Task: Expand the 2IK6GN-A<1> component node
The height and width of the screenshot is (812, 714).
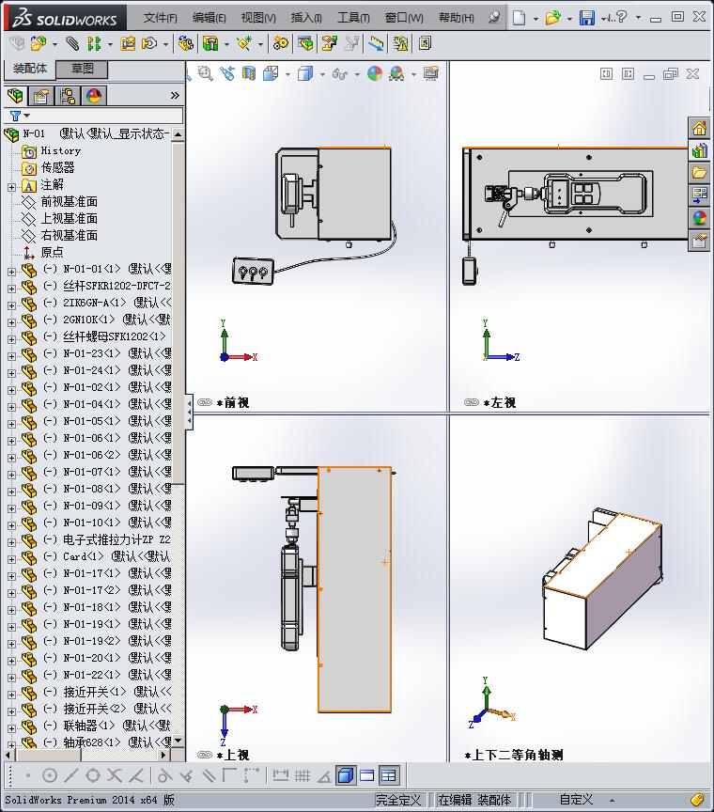Action: (x=12, y=305)
